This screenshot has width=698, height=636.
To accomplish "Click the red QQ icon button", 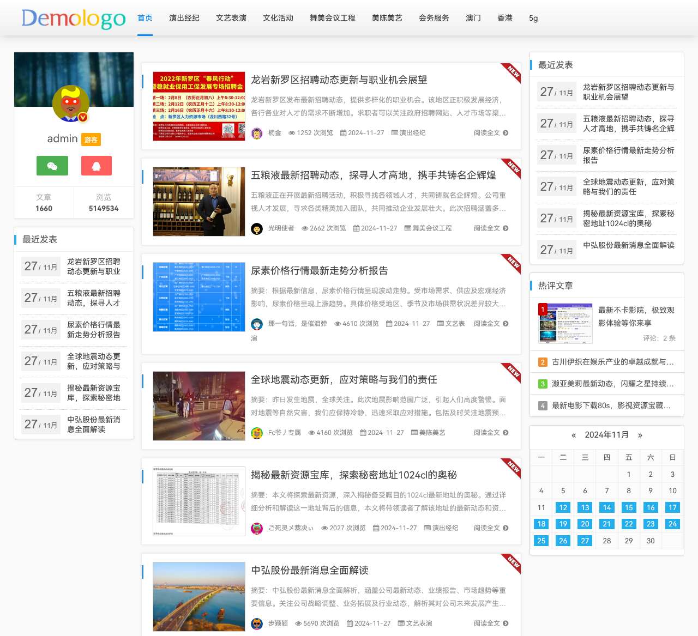I will coord(97,166).
